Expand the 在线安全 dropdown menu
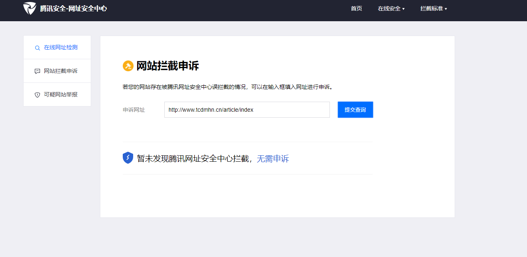Viewport: 527px width, 257px height. coord(391,8)
